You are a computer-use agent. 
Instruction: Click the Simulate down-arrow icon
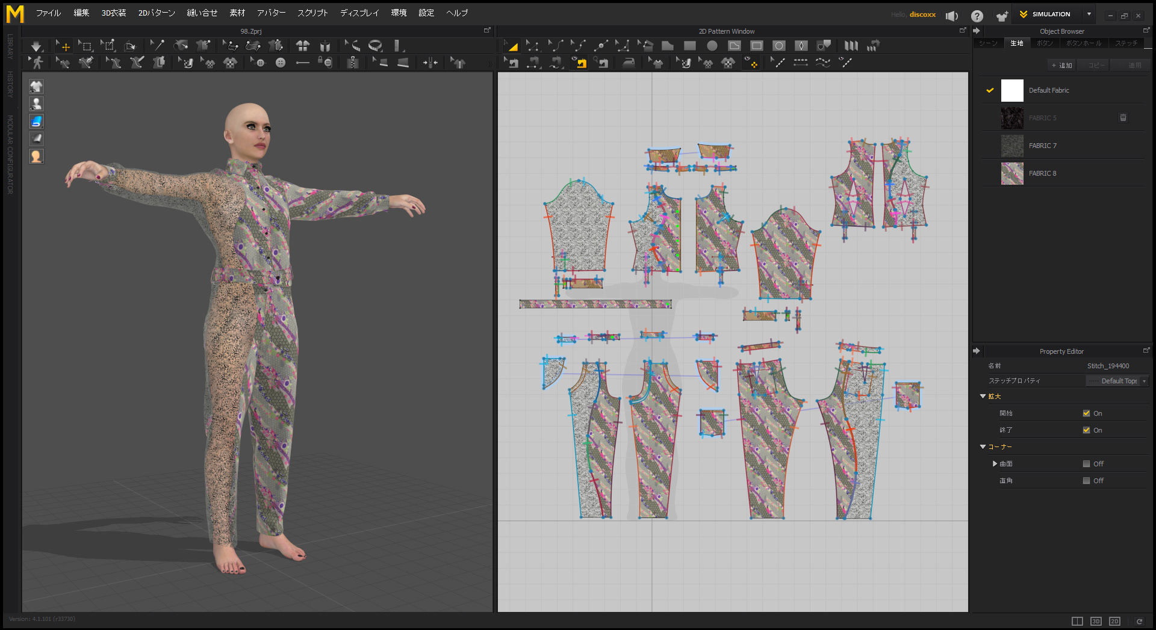36,46
